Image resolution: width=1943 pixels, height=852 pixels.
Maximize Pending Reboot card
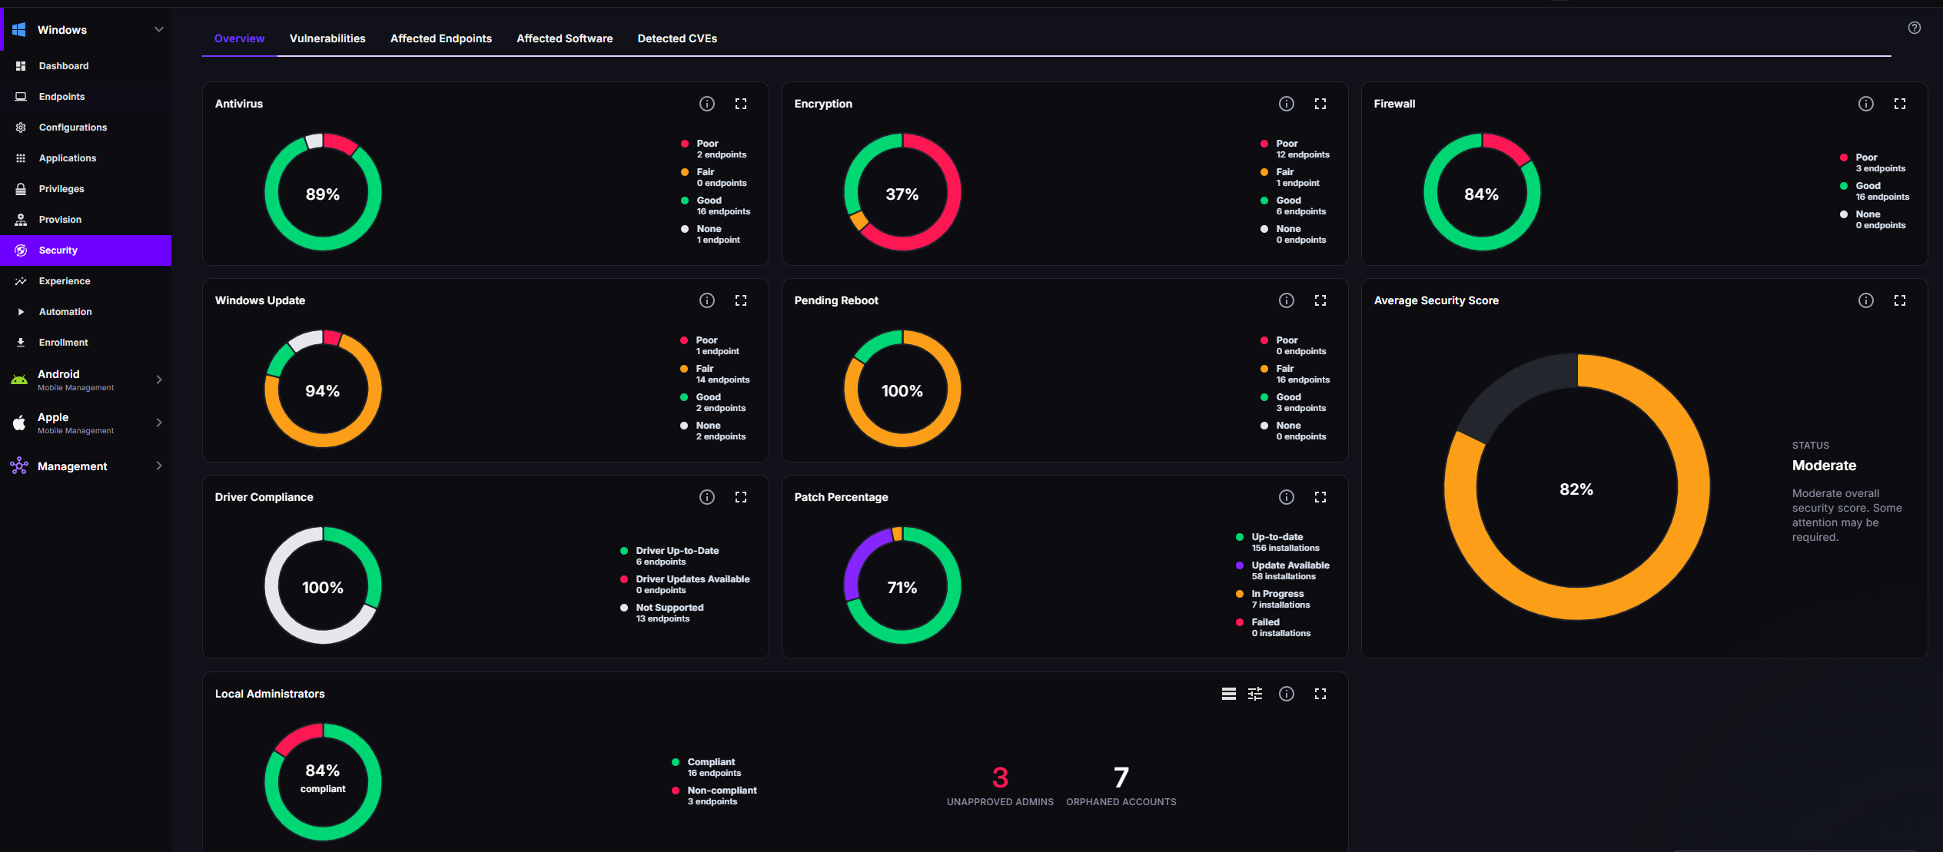[1320, 300]
